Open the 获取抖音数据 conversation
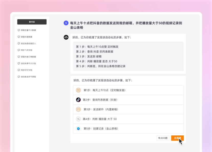 tap(27, 37)
